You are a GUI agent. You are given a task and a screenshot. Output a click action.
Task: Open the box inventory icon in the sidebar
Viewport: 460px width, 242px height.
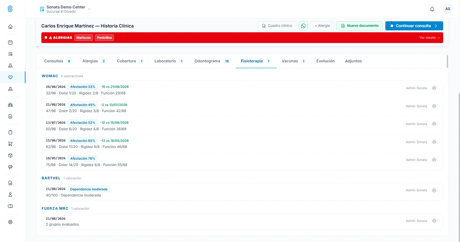(x=10, y=155)
